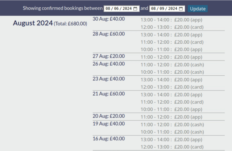Select the 21 Aug 11:00 - 12:00 card booking
Image resolution: width=232 pixels, height=151 pixels.
tap(172, 102)
